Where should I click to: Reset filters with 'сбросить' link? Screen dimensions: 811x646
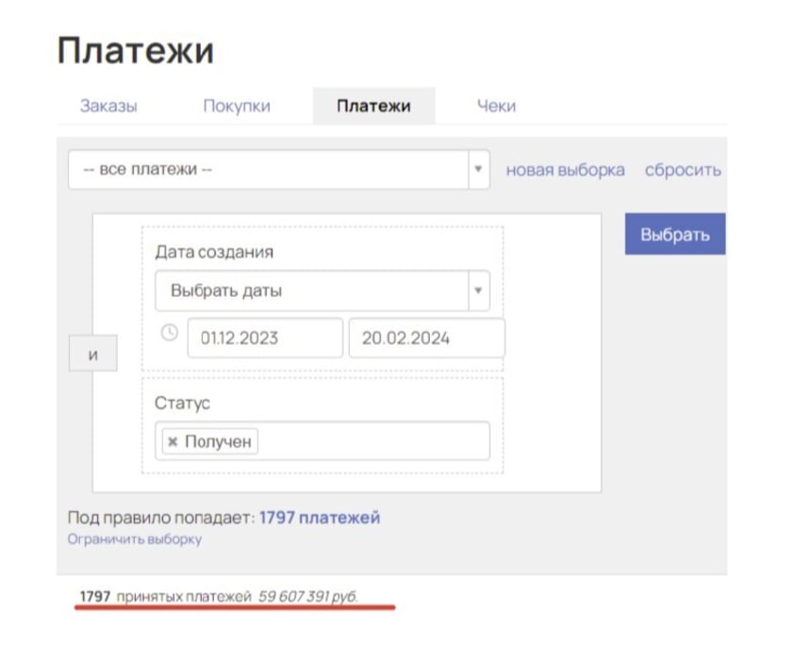[683, 170]
